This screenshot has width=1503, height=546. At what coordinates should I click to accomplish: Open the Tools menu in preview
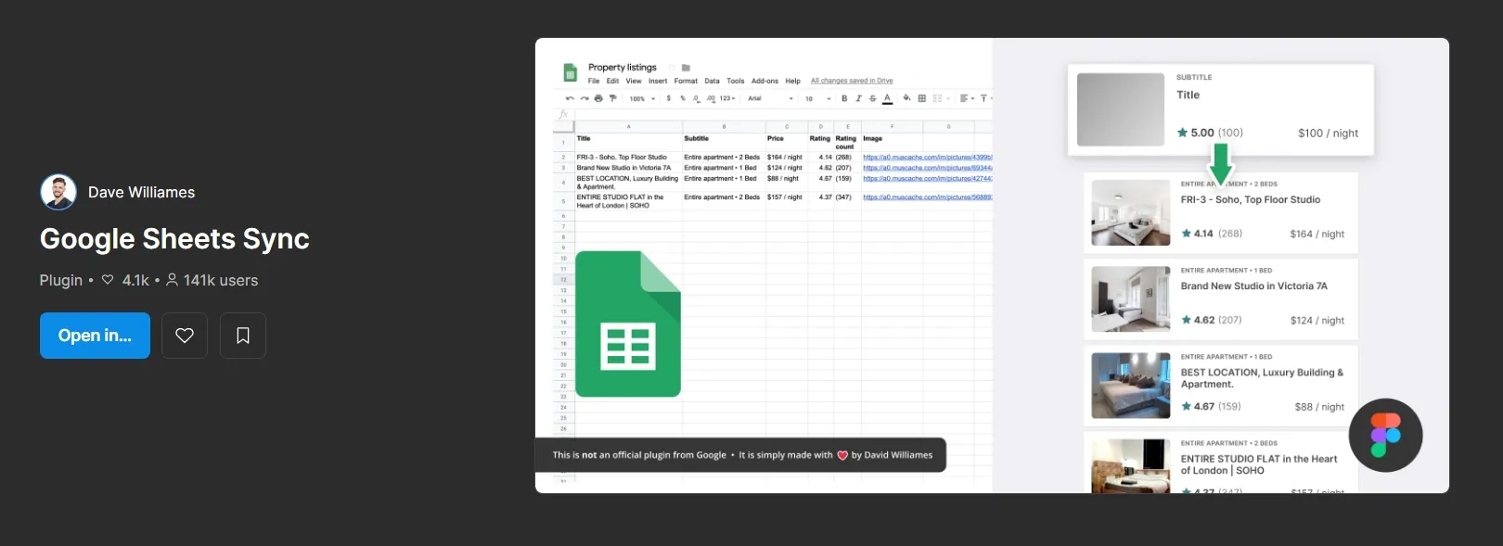(735, 81)
